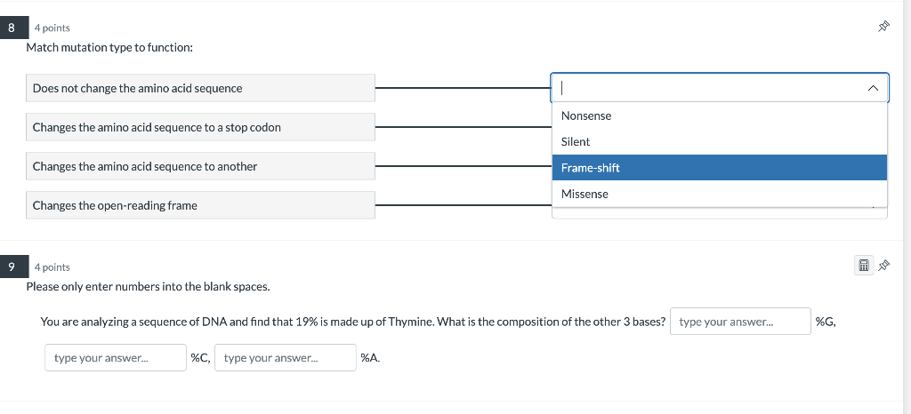Viewport: 911px width, 414px height.
Task: Click the %G answer input field
Action: 740,322
